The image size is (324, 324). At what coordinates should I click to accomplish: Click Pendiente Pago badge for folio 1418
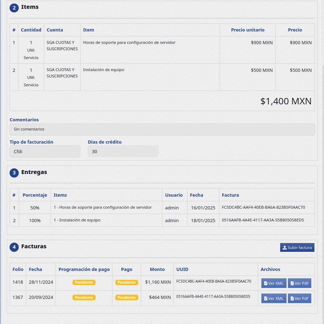click(127, 283)
